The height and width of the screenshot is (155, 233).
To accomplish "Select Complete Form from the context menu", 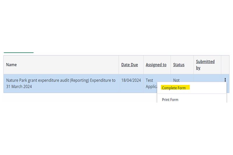I will pos(174,88).
